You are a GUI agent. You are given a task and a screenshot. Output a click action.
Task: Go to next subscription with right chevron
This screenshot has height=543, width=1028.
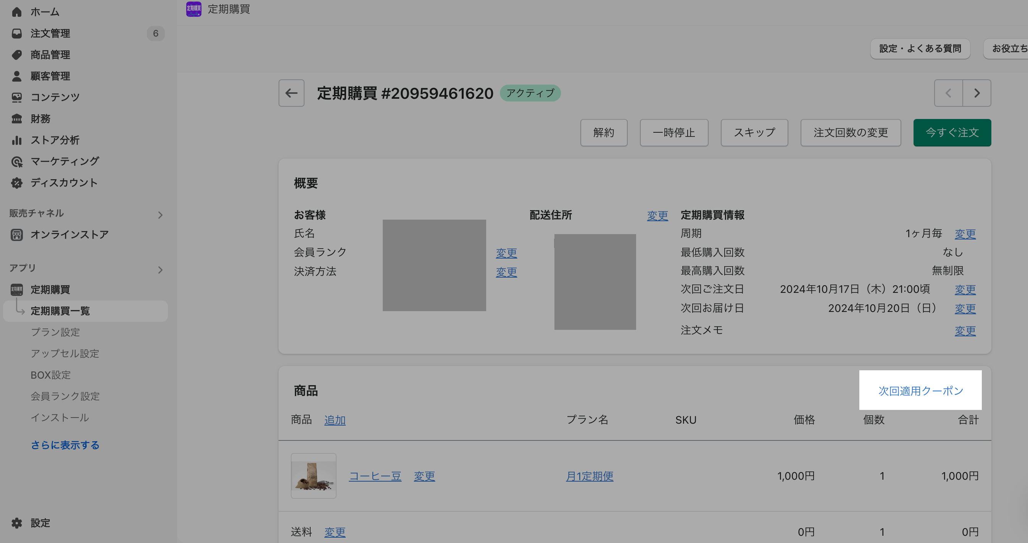[976, 93]
